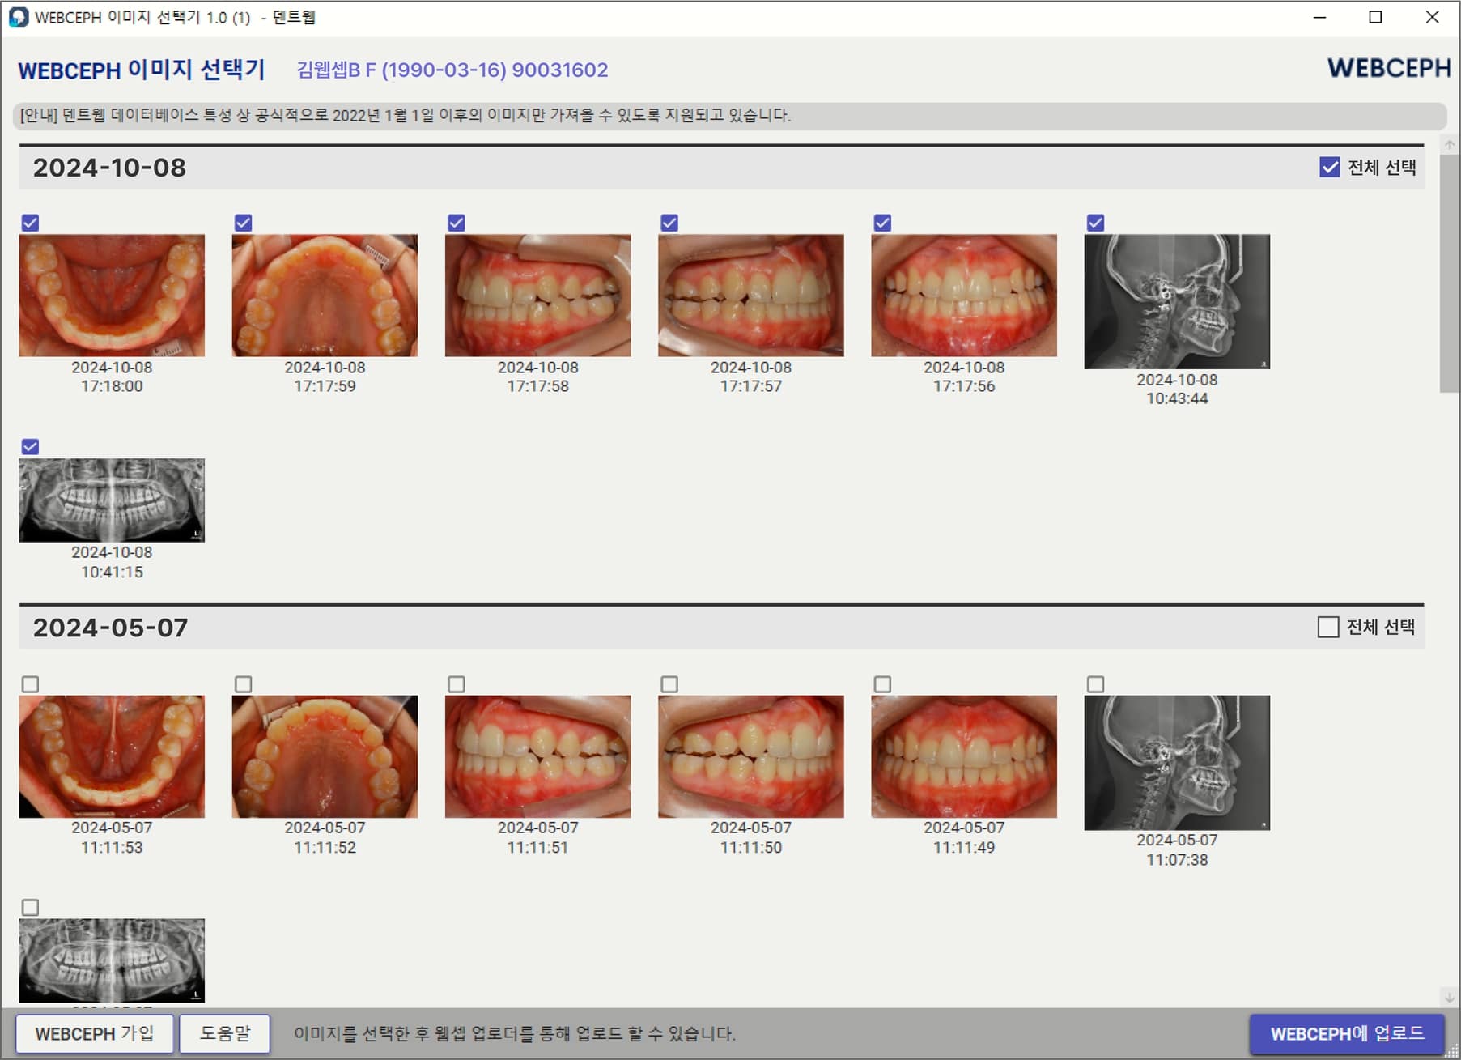Click the scrollbar down arrow

pos(1449,997)
